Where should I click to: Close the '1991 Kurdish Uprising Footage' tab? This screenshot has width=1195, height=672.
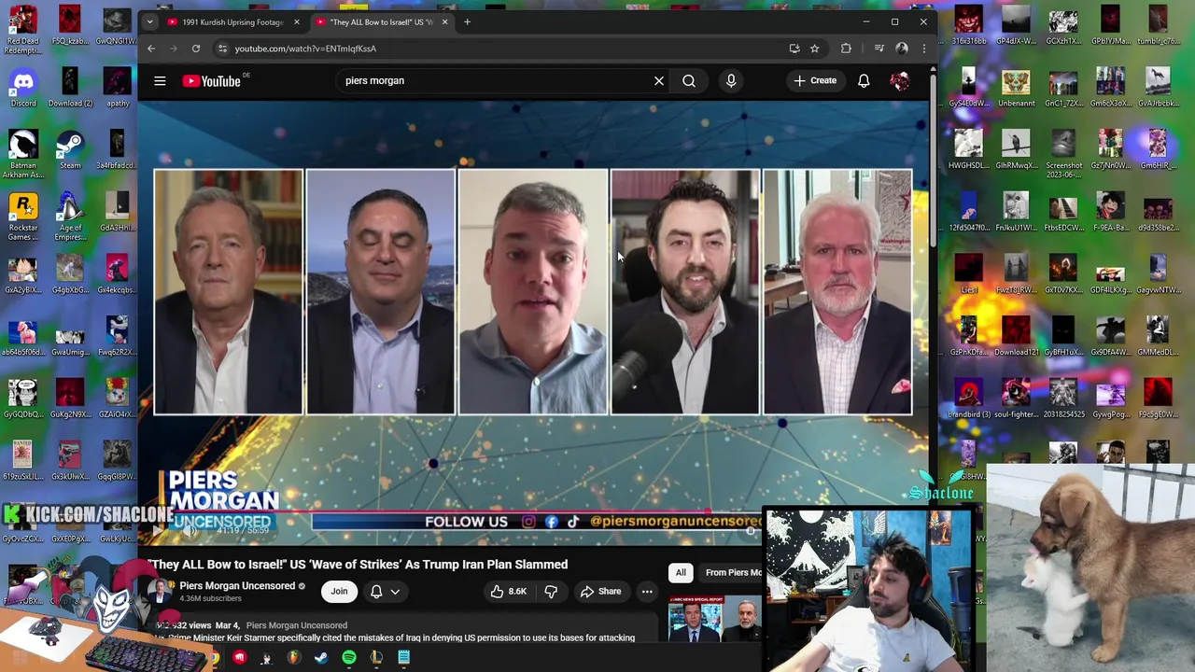pos(297,21)
